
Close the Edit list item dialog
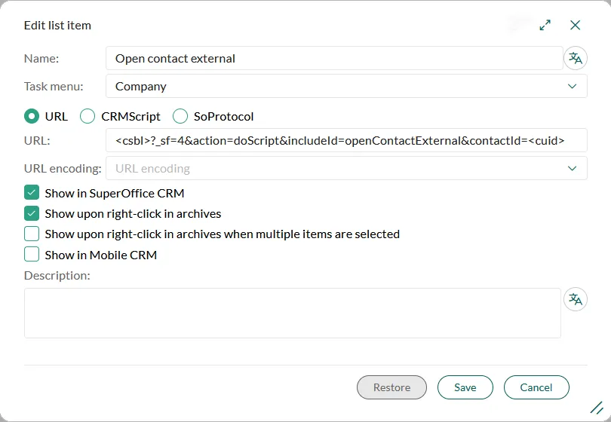point(576,26)
